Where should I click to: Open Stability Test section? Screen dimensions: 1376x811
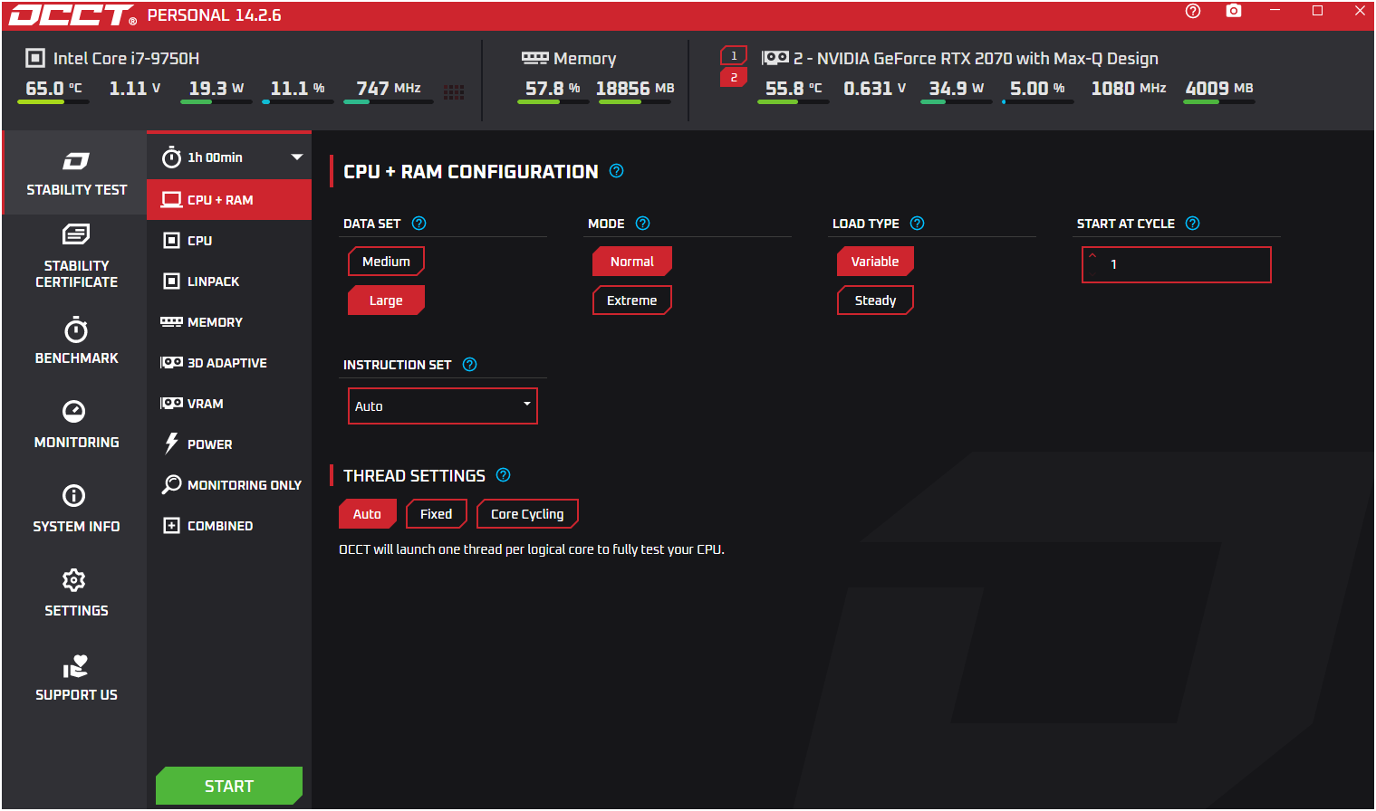click(76, 173)
